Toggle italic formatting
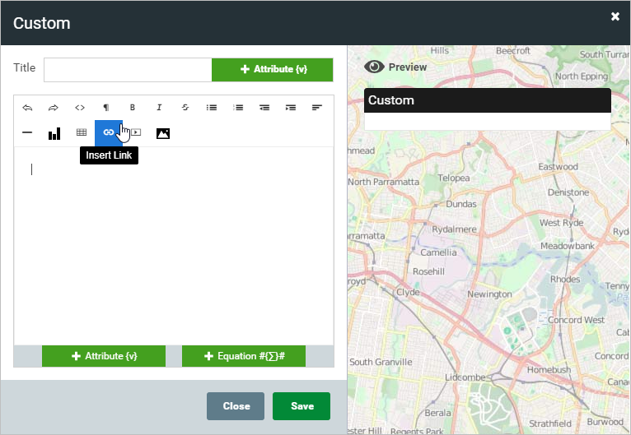Viewport: 631px width, 435px height. click(159, 108)
